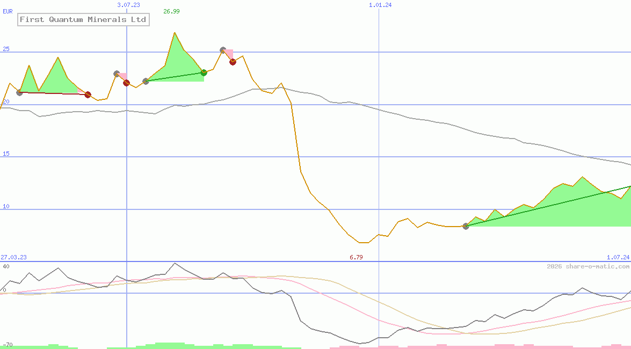Select red marker just below the 25 gridline peak

pos(233,62)
